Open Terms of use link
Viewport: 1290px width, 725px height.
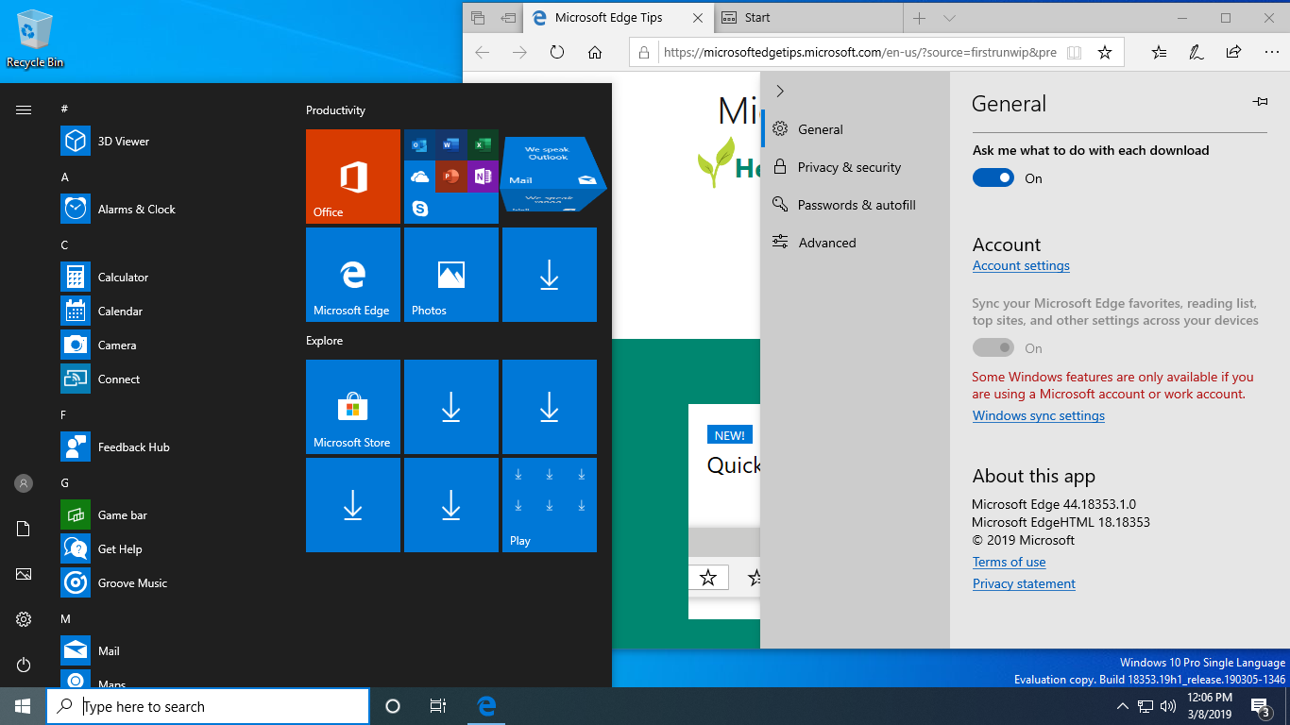(x=1010, y=563)
